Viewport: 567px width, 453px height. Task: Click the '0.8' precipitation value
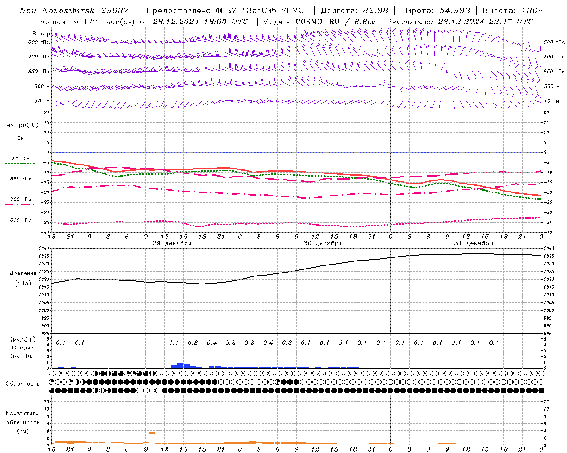(193, 342)
